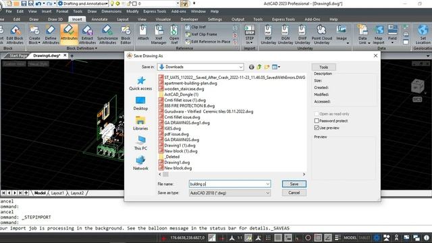Click the Point Cloud Underlay icon
Screen dimensions: 432x243
[322, 34]
